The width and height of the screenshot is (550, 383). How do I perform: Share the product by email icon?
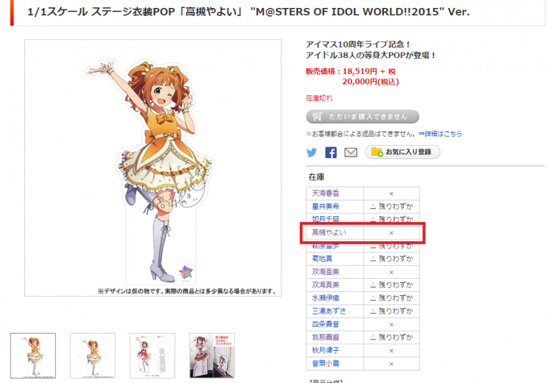pos(351,152)
